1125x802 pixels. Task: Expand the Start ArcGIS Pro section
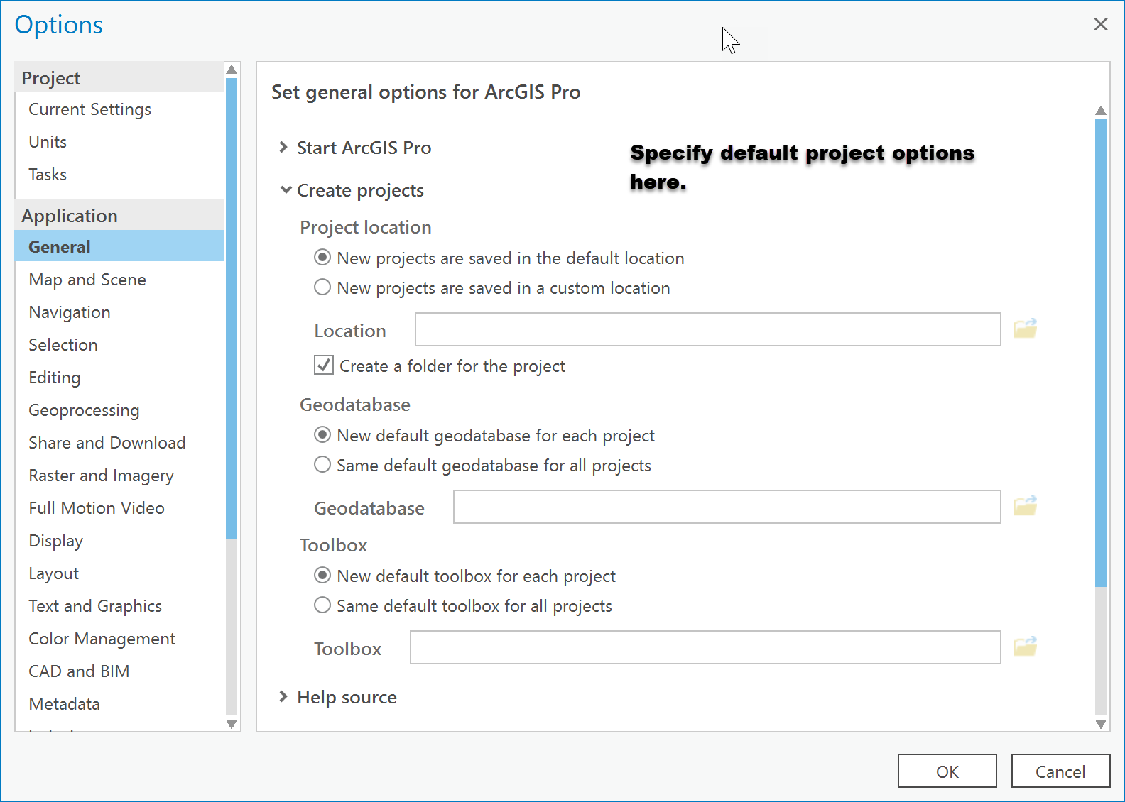(x=283, y=148)
